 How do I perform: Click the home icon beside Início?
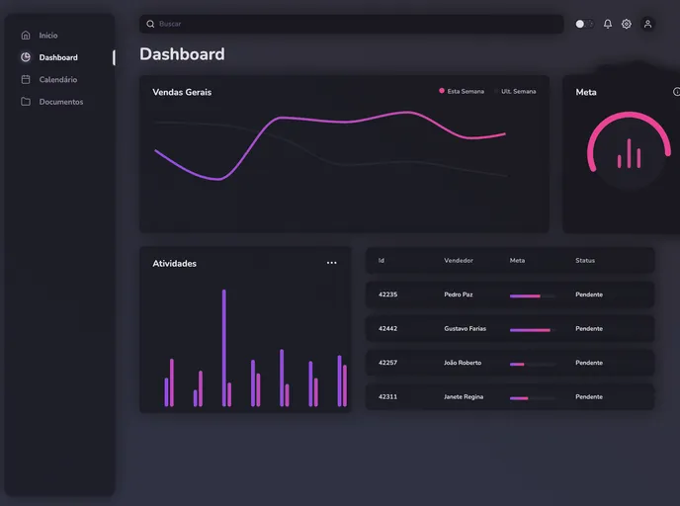tap(26, 36)
